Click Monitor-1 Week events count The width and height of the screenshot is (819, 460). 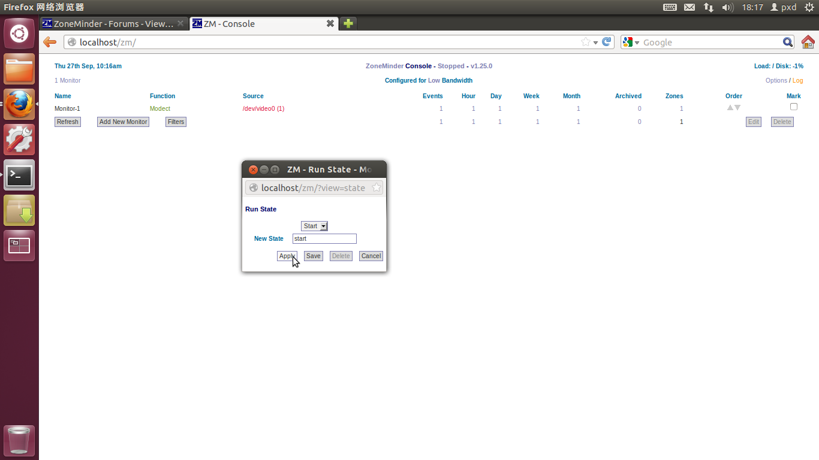(537, 108)
